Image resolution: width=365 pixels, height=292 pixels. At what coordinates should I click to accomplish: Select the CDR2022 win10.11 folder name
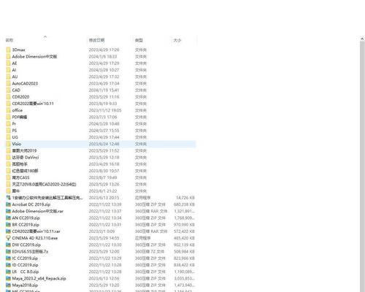click(x=33, y=104)
